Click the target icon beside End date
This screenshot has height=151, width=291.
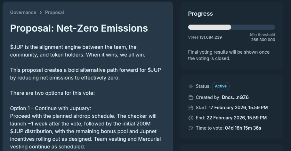[191, 118]
